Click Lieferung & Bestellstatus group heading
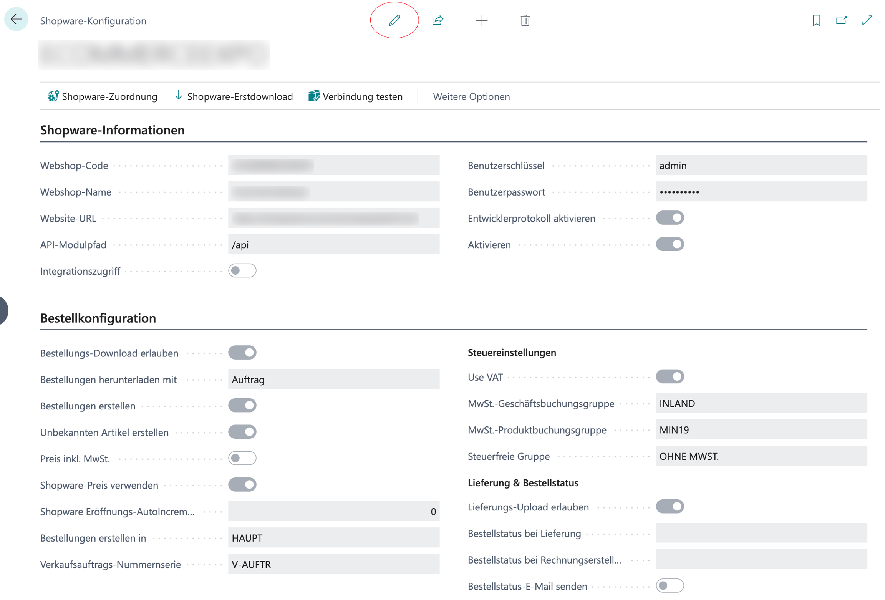885x600 pixels. click(x=523, y=482)
